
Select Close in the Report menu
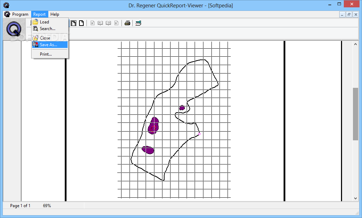50,38
